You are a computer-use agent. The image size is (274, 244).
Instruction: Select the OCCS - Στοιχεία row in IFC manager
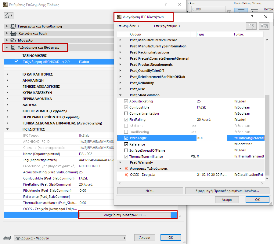(191, 175)
